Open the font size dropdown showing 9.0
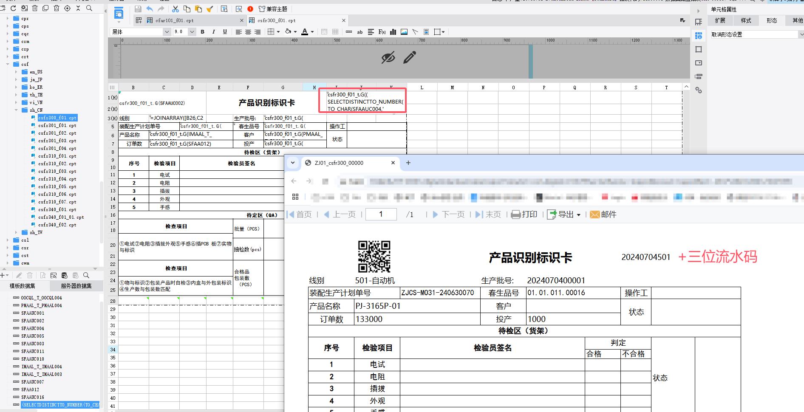Viewport: 804px width, 412px height. coord(184,32)
